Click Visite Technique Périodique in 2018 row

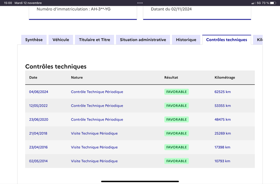click(x=94, y=133)
